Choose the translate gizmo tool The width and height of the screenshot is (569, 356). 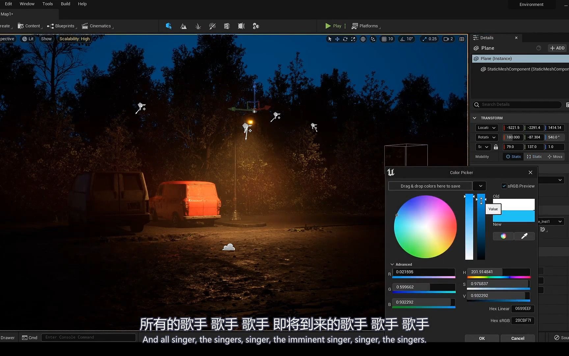[338, 39]
